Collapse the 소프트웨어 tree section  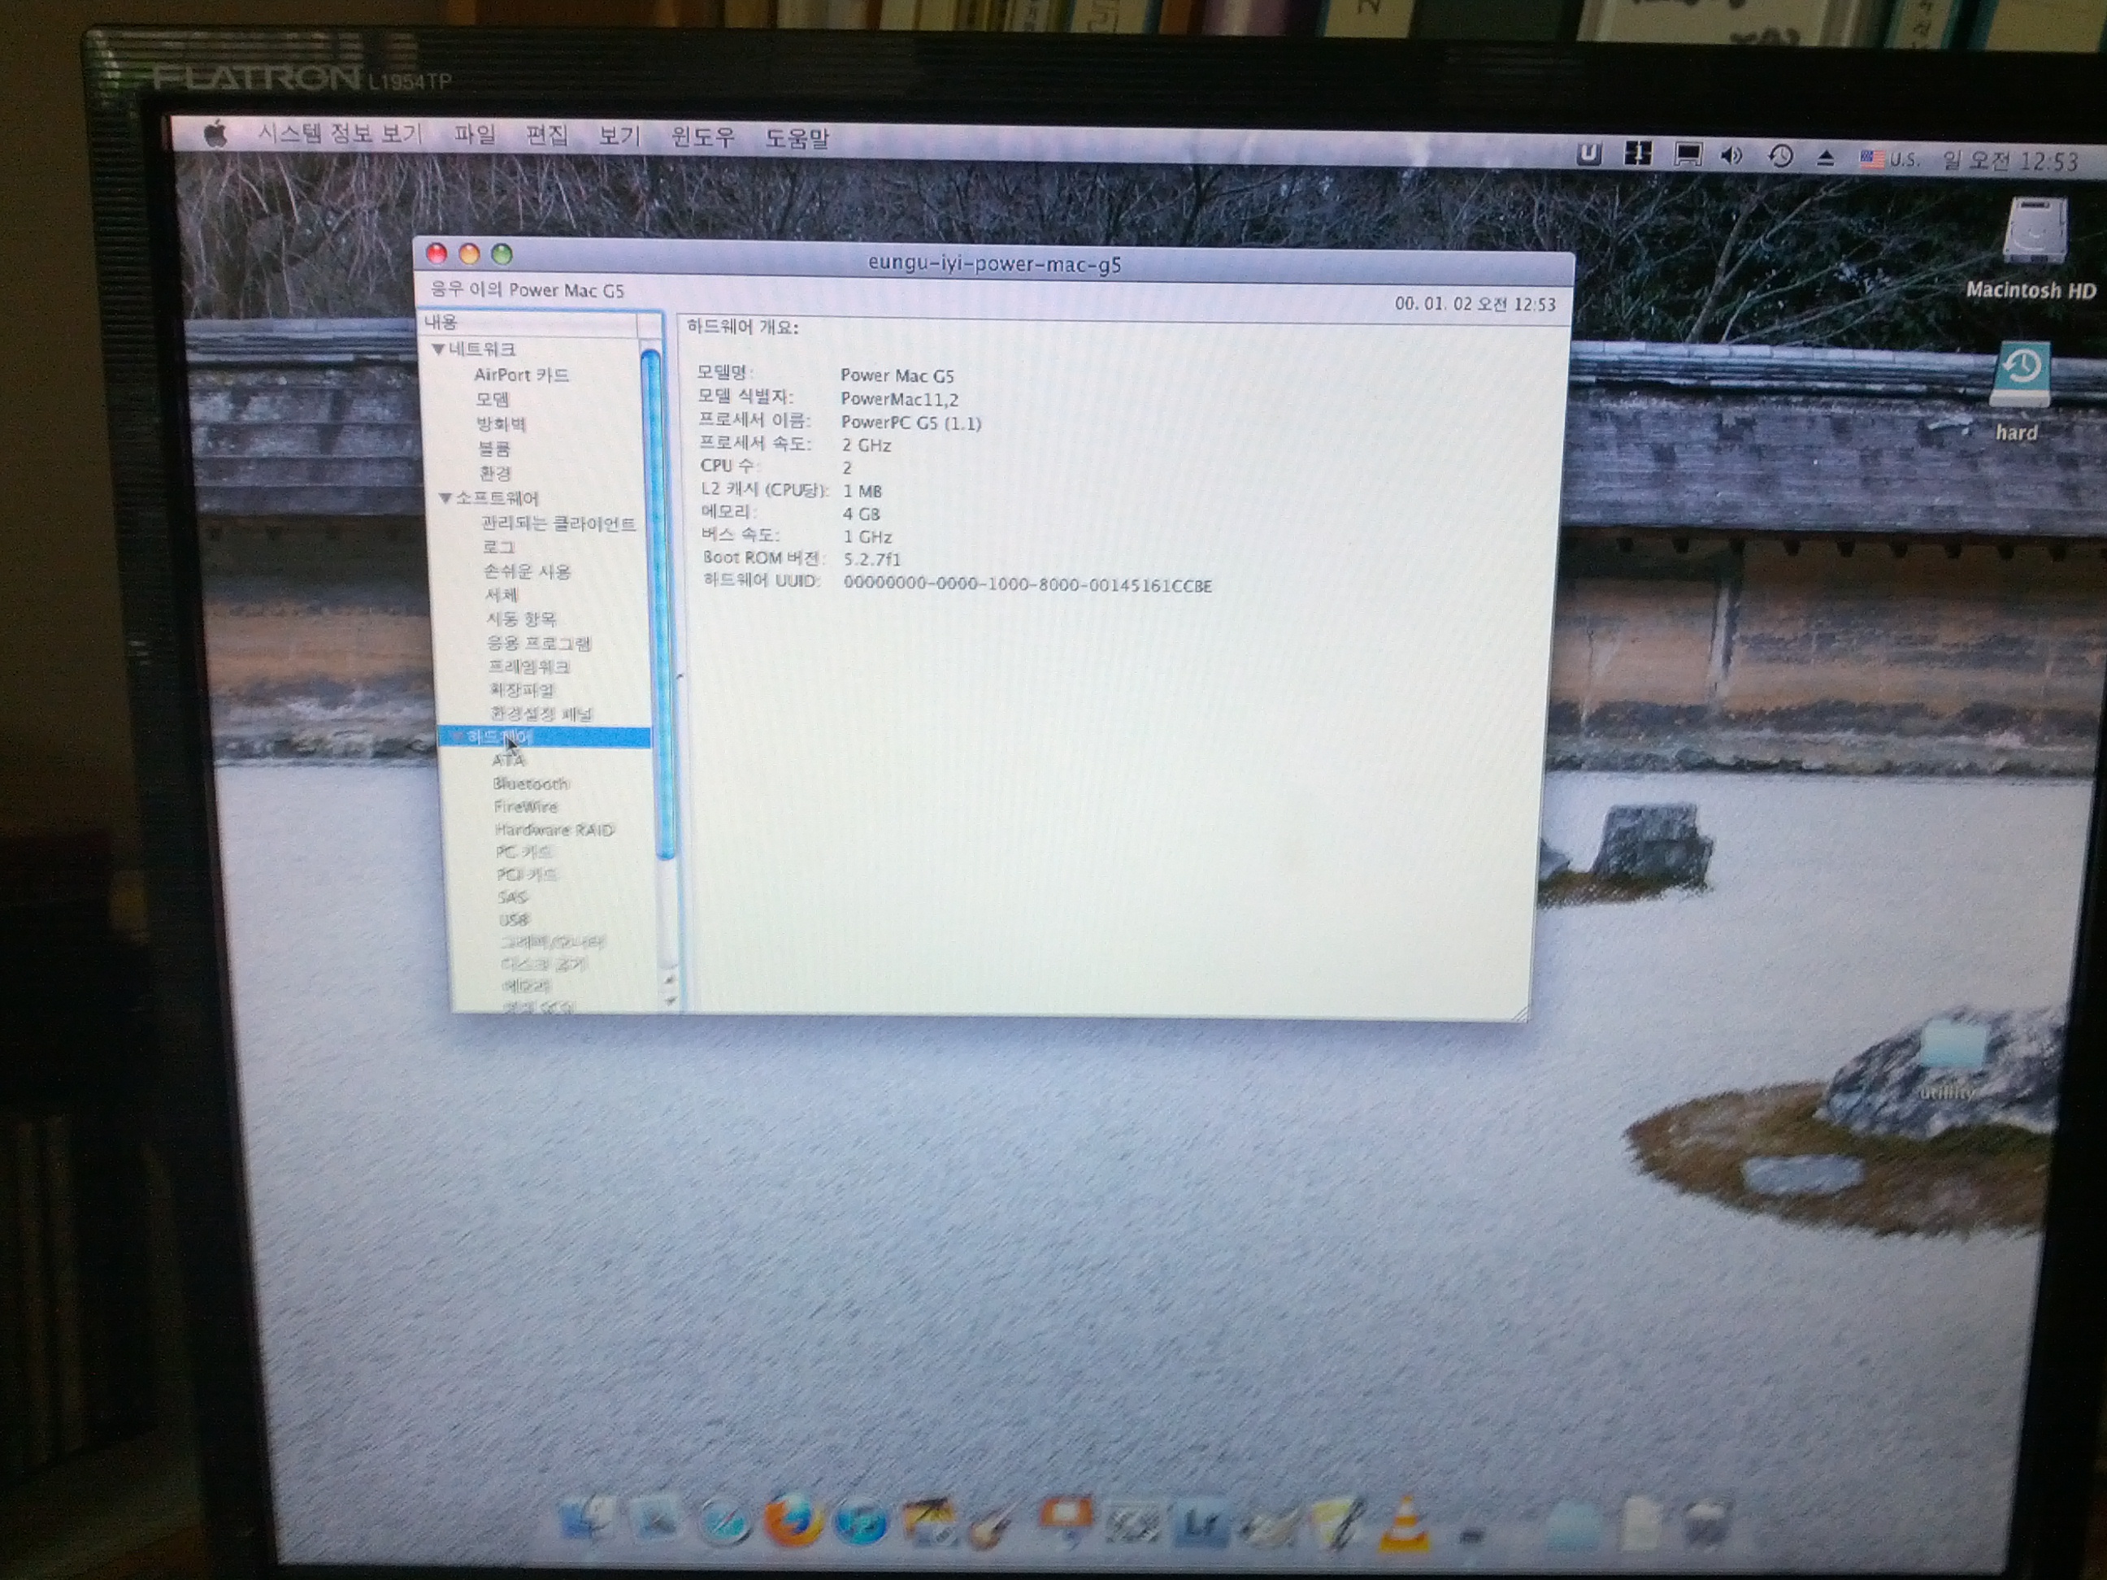(x=445, y=498)
